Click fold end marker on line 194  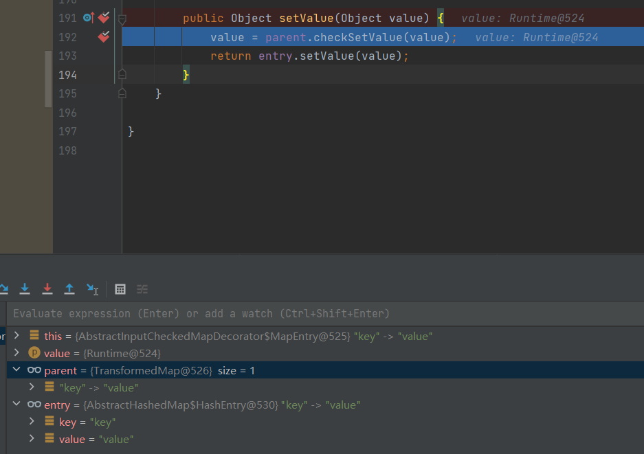[x=122, y=74]
